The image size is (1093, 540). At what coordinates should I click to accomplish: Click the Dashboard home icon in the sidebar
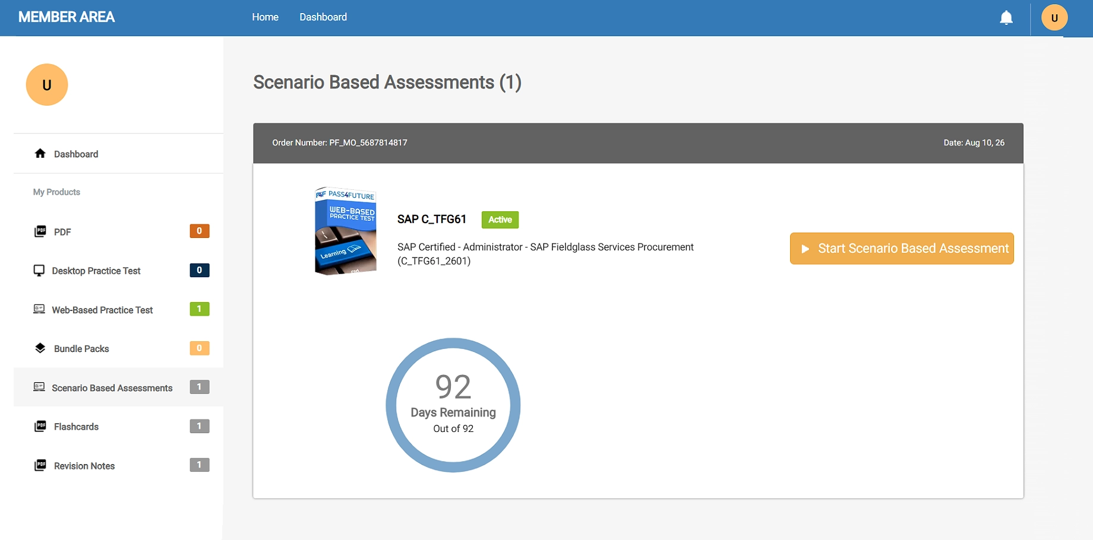click(x=40, y=154)
